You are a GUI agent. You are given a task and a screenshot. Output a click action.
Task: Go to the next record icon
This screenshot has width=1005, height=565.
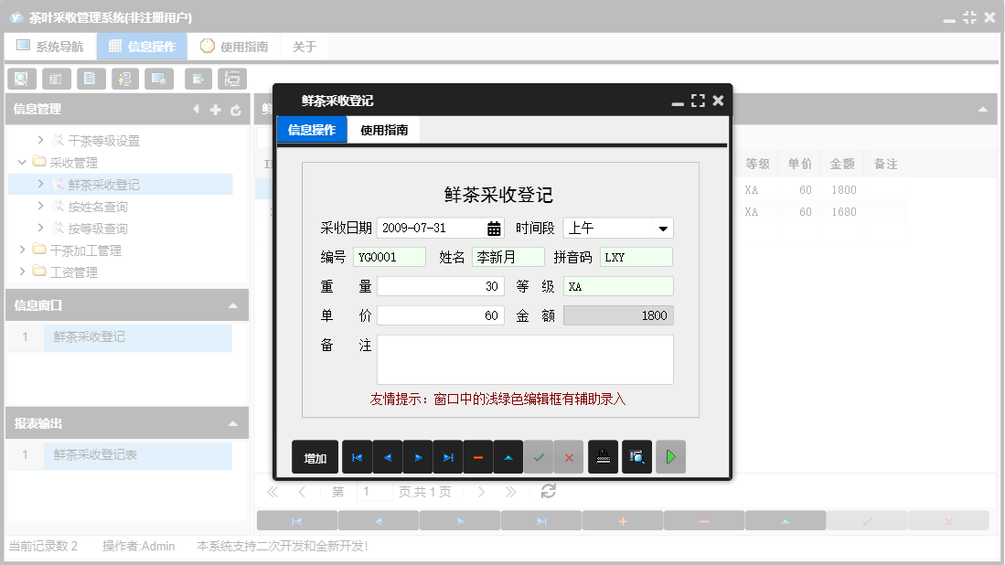[x=418, y=456]
